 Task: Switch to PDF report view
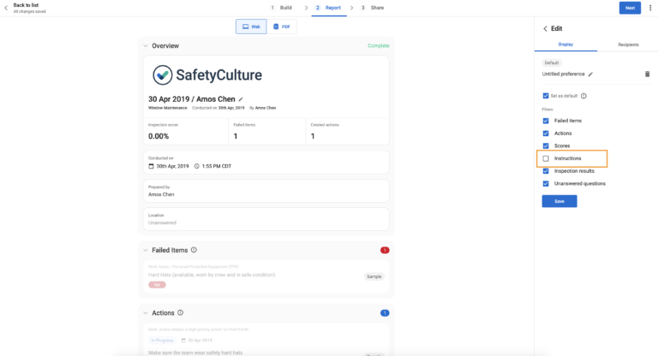[x=282, y=27]
